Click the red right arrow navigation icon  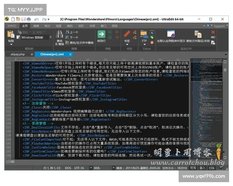tap(117, 37)
